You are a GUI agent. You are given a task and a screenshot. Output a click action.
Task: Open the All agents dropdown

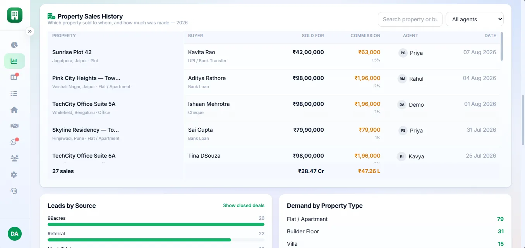[475, 19]
